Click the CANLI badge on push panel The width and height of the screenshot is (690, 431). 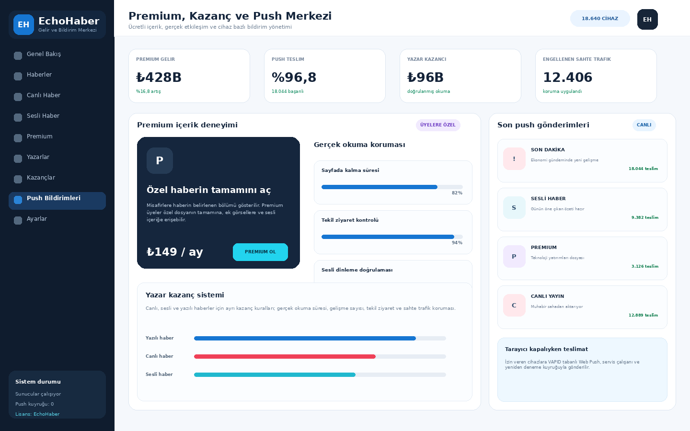[644, 125]
